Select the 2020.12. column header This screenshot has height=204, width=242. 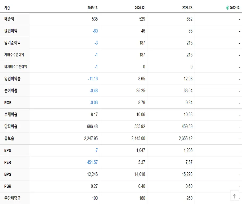[140, 8]
